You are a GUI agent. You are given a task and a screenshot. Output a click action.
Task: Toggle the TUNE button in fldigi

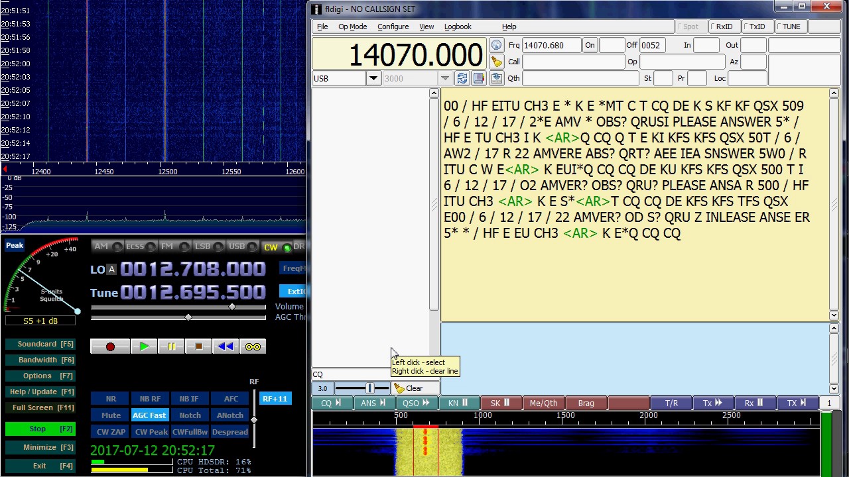pos(791,26)
